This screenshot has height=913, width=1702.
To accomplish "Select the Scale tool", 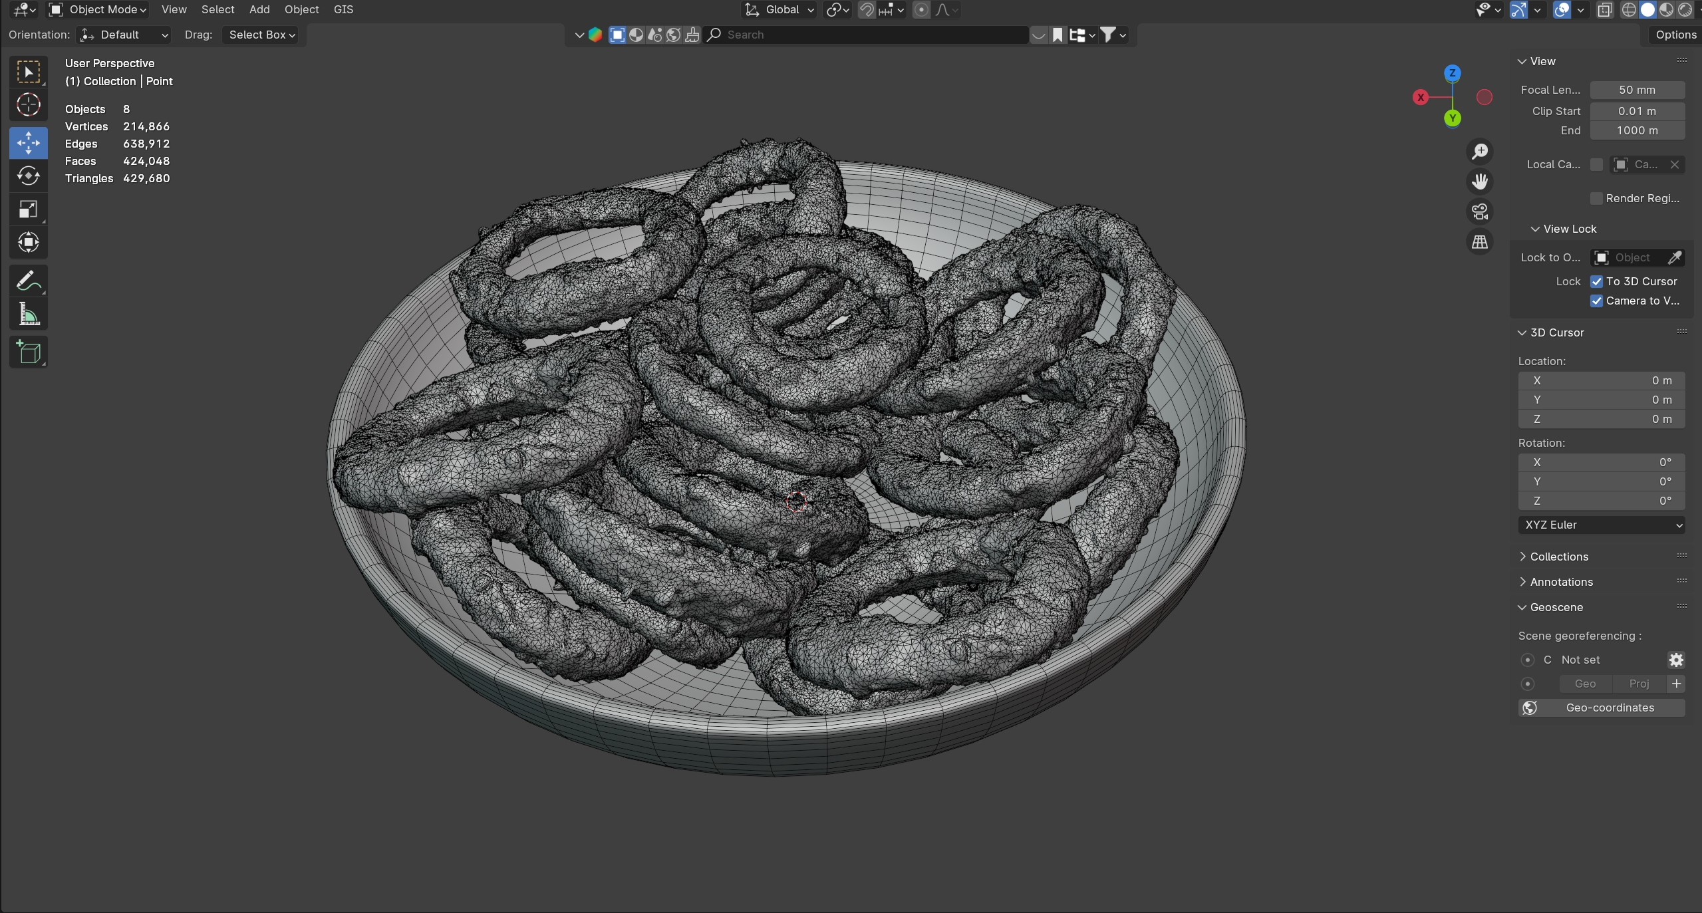I will tap(28, 209).
